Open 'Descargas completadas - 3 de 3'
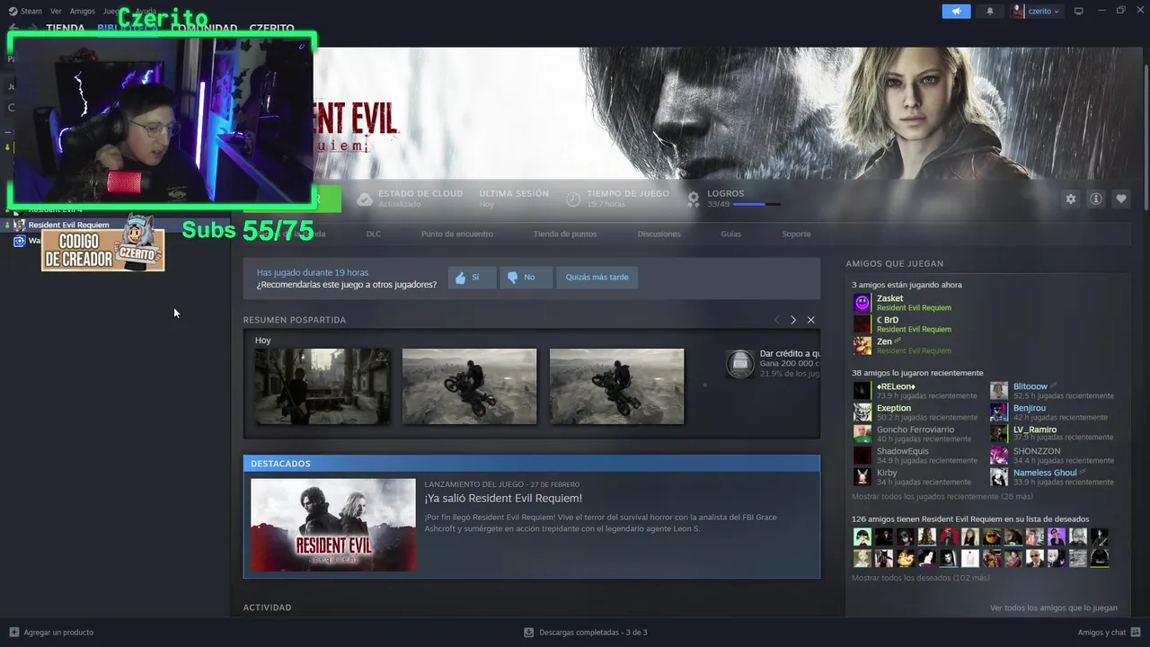 tap(593, 632)
